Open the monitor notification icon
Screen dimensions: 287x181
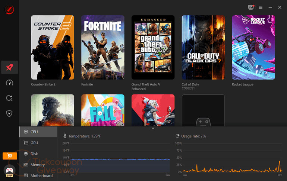tap(251, 7)
